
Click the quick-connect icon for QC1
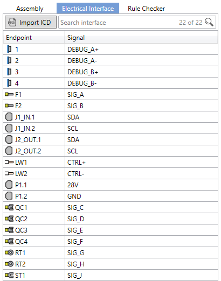(9, 207)
